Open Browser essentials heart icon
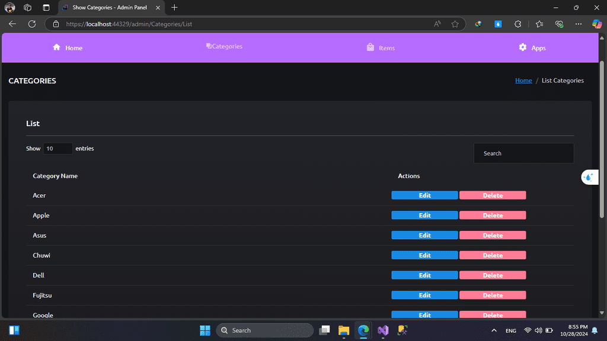Viewport: 607px width, 341px height. 559,24
